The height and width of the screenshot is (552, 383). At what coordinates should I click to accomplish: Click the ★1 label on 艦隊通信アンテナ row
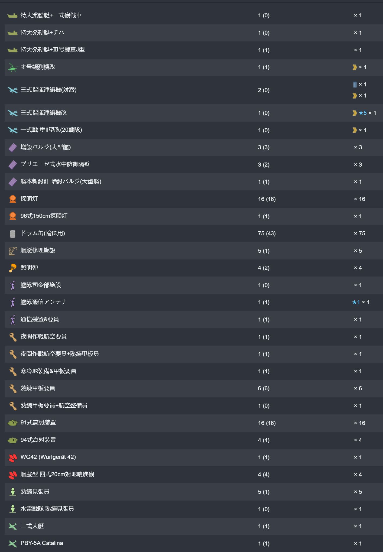pyautogui.click(x=356, y=302)
